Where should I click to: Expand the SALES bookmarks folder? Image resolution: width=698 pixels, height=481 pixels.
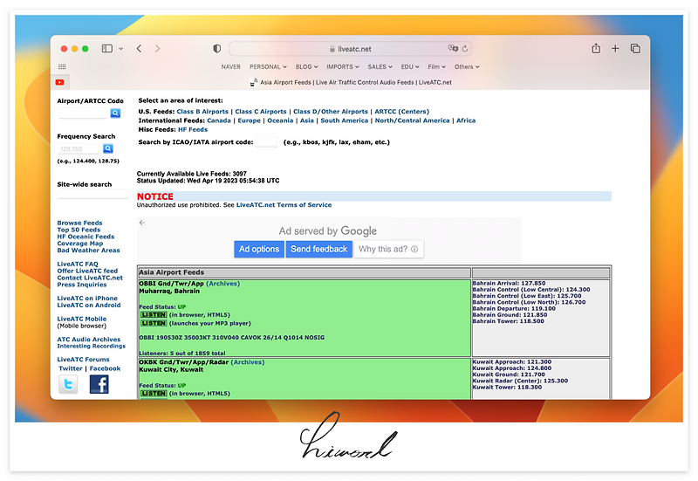point(380,67)
